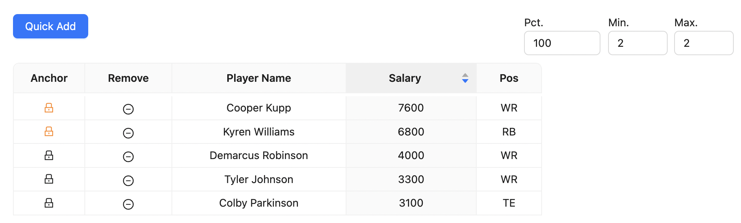Select the Cooper Kupp name cell

click(259, 108)
